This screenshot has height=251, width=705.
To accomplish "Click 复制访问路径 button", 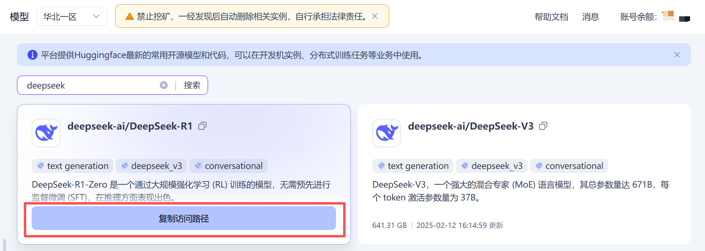I will point(184,218).
